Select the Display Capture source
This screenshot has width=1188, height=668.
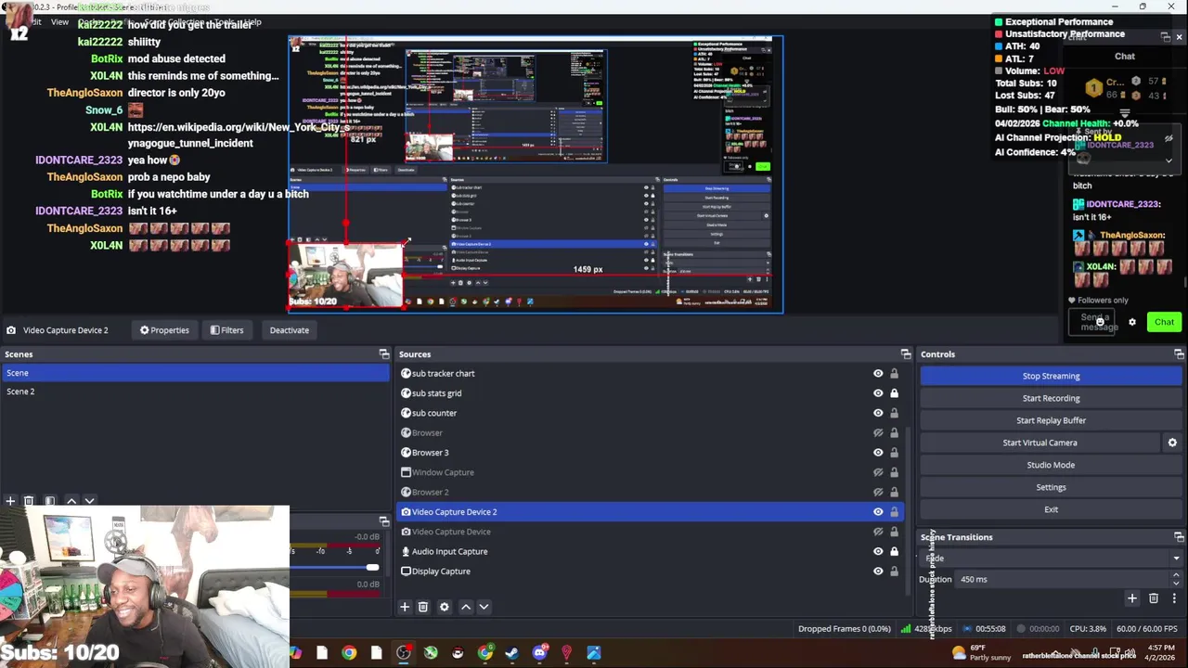click(441, 572)
